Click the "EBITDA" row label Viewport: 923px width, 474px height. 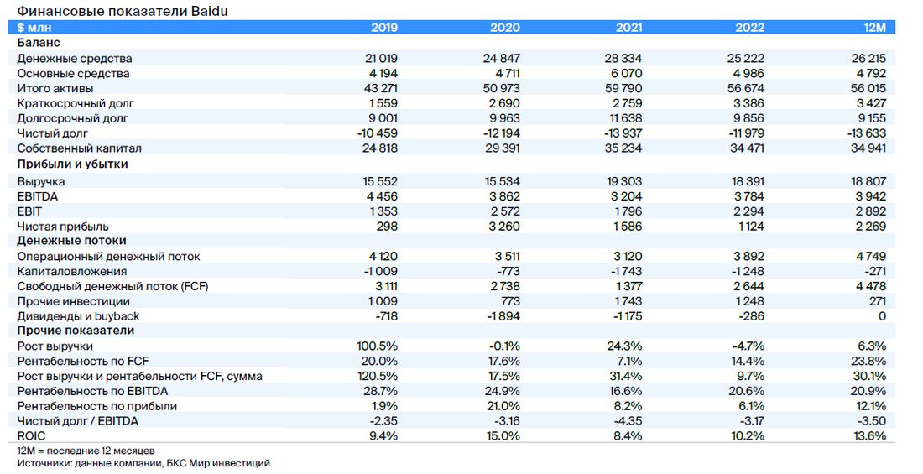[x=38, y=196]
